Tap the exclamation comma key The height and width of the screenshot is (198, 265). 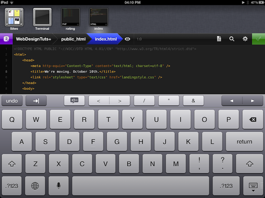coord(199,164)
